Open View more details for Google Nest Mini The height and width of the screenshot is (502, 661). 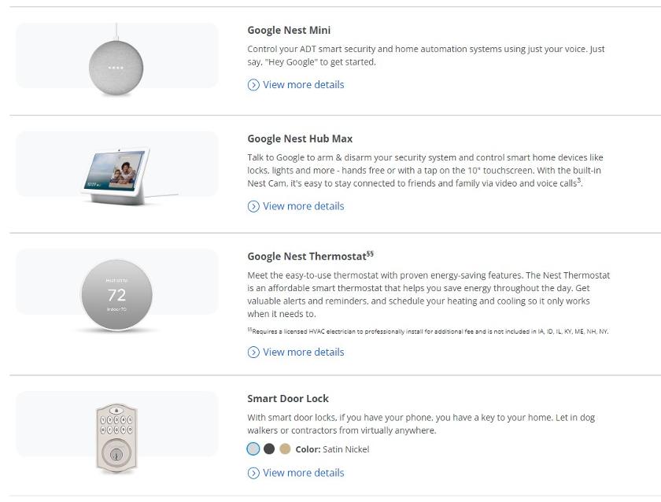pyautogui.click(x=304, y=85)
